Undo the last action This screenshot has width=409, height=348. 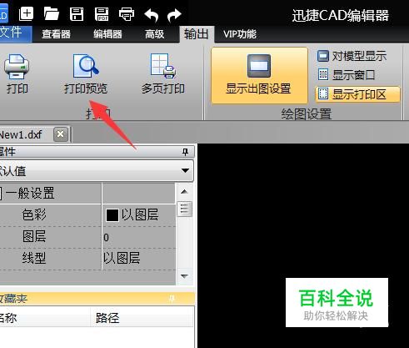click(x=152, y=14)
